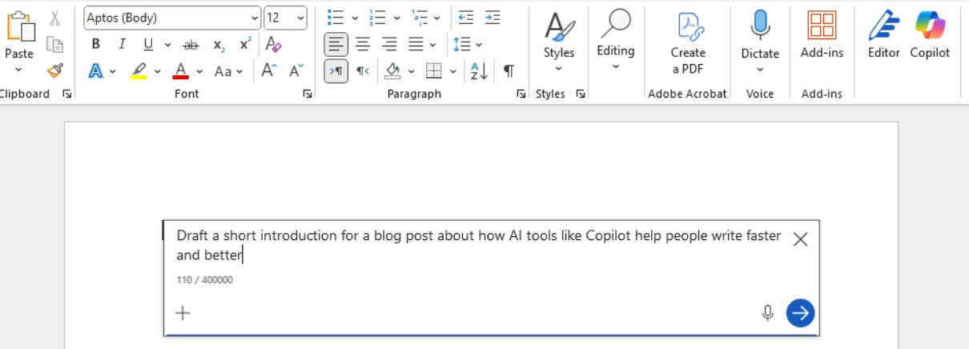This screenshot has width=969, height=349.
Task: Click microphone icon in prompt box
Action: pyautogui.click(x=768, y=313)
